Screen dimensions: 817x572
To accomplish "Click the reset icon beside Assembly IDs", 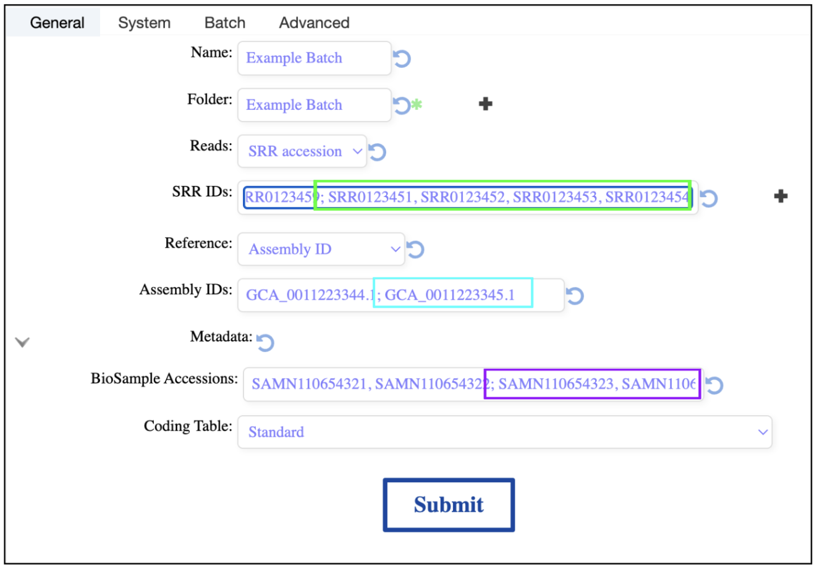I will 575,295.
